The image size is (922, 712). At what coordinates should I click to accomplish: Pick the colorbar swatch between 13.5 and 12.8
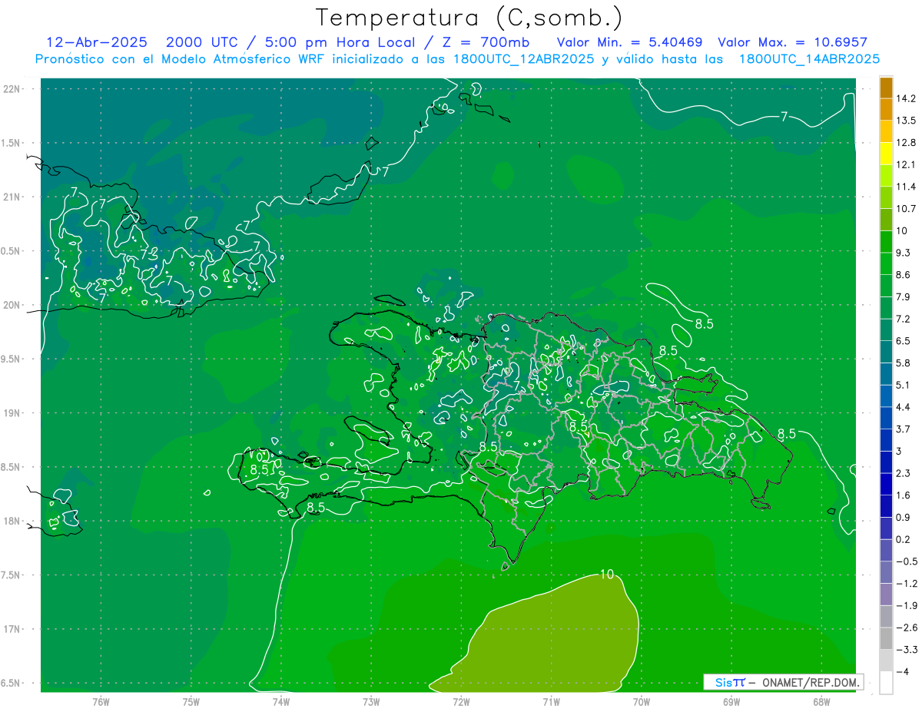pyautogui.click(x=886, y=131)
